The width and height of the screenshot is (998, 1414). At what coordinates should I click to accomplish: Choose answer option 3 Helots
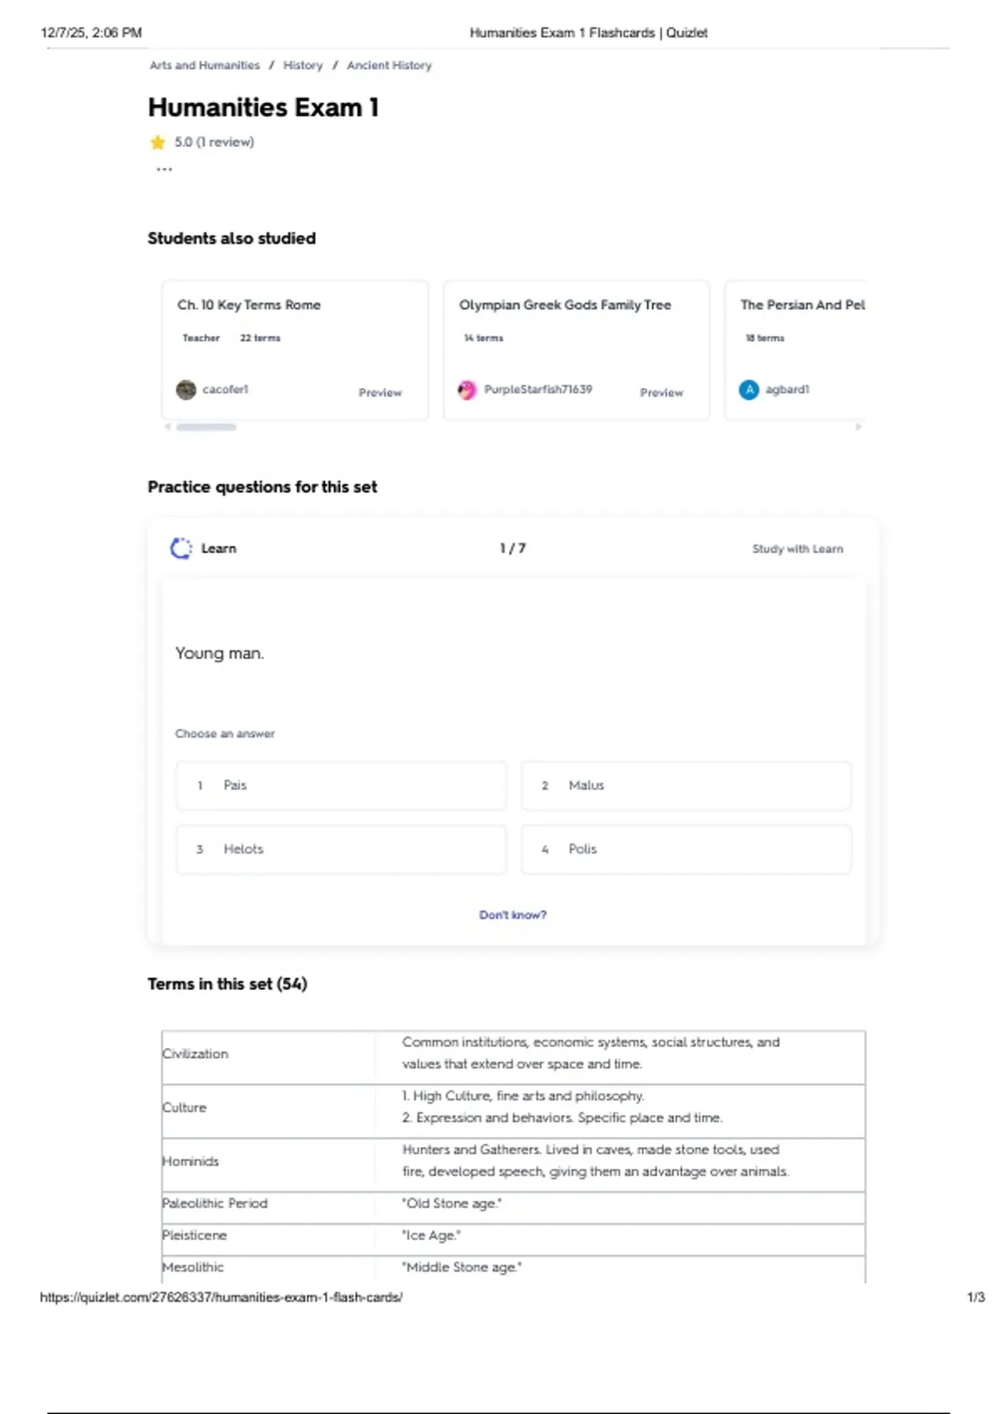click(x=340, y=849)
